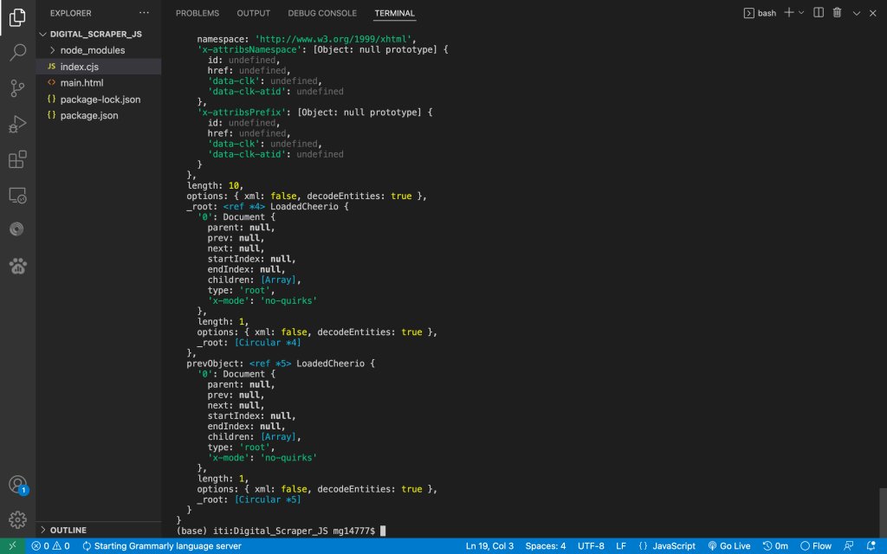Open the Search view icon
887x554 pixels.
[x=17, y=53]
